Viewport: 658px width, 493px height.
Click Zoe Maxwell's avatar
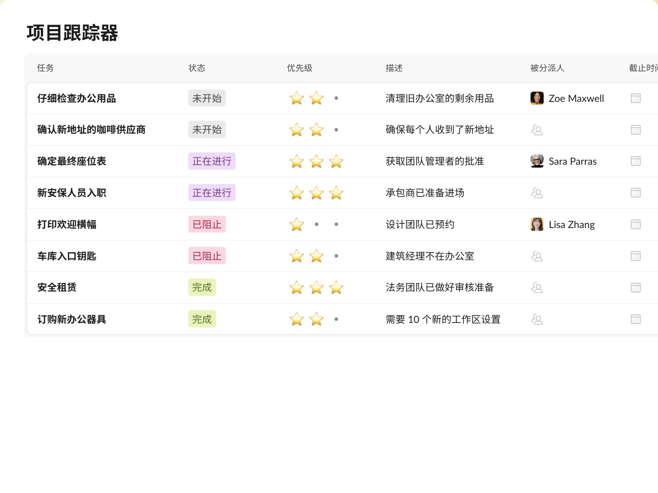[537, 98]
